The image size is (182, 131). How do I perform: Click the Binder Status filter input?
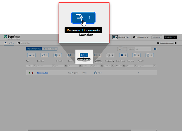click(130, 66)
